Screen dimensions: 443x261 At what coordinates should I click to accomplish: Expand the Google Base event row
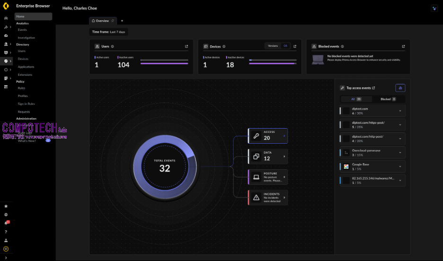(400, 166)
